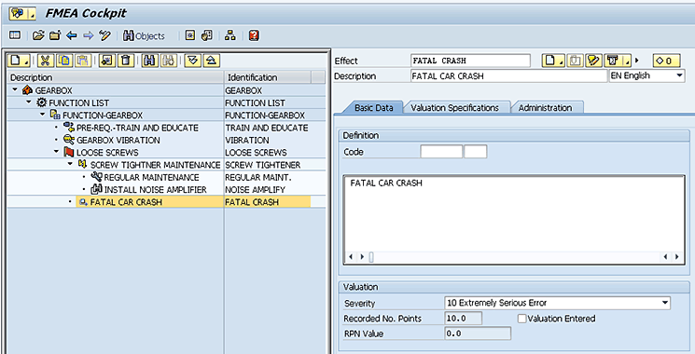
Task: Click the icon right of Objects button
Action: (190, 35)
